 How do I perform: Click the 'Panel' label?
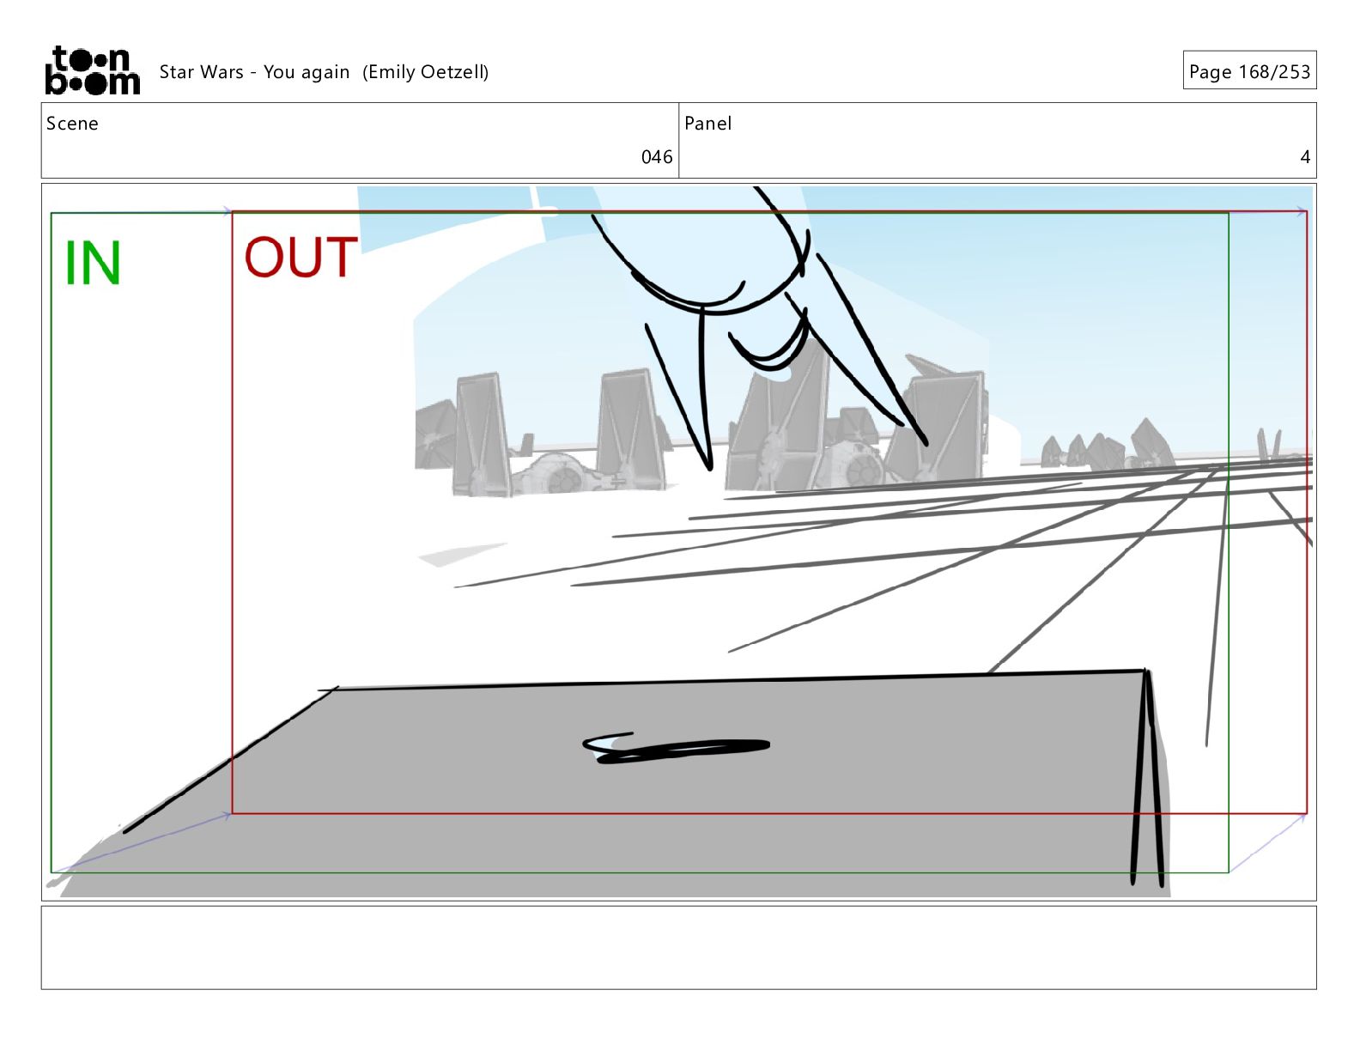(707, 124)
